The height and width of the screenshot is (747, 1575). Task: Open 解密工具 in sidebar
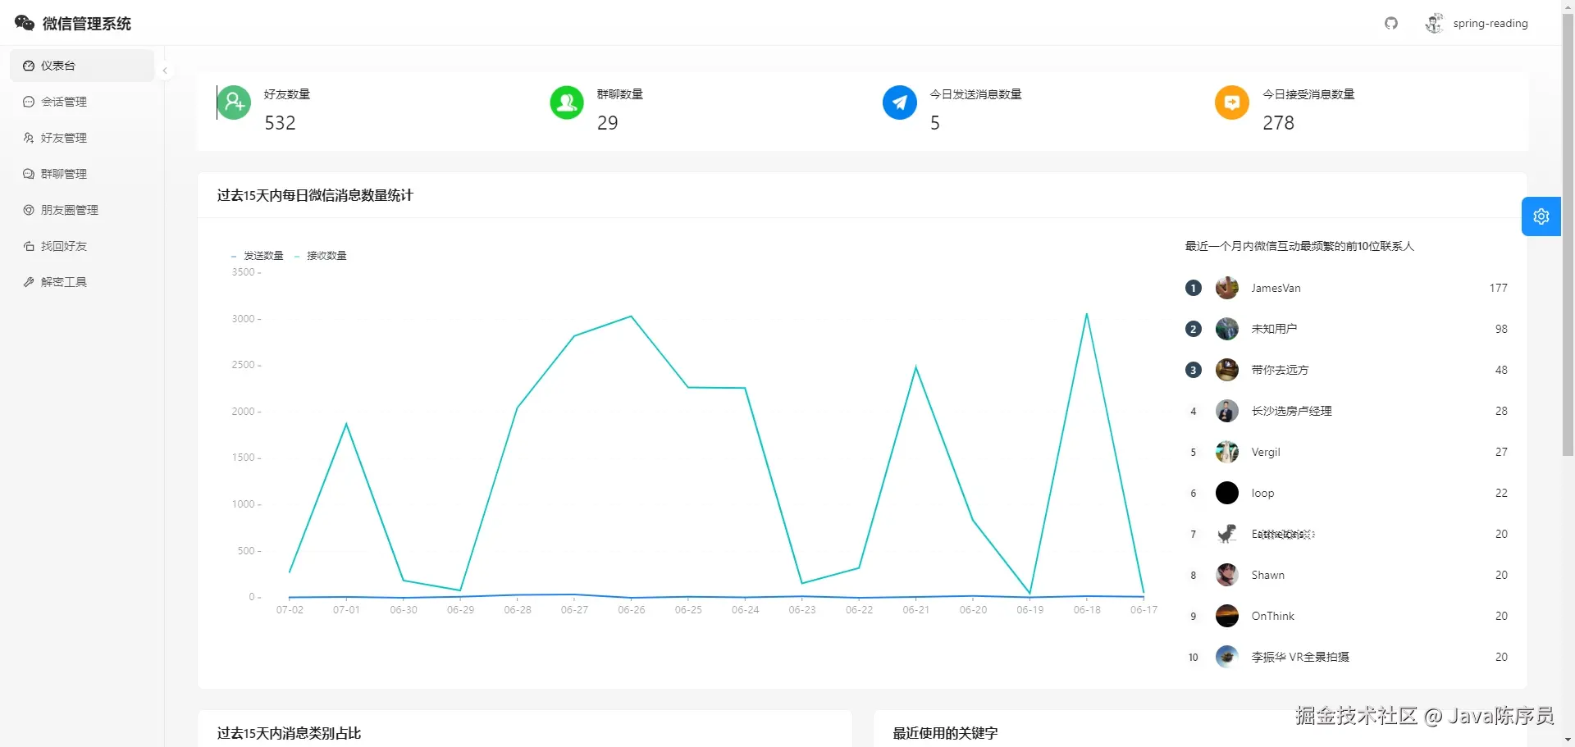(82, 282)
